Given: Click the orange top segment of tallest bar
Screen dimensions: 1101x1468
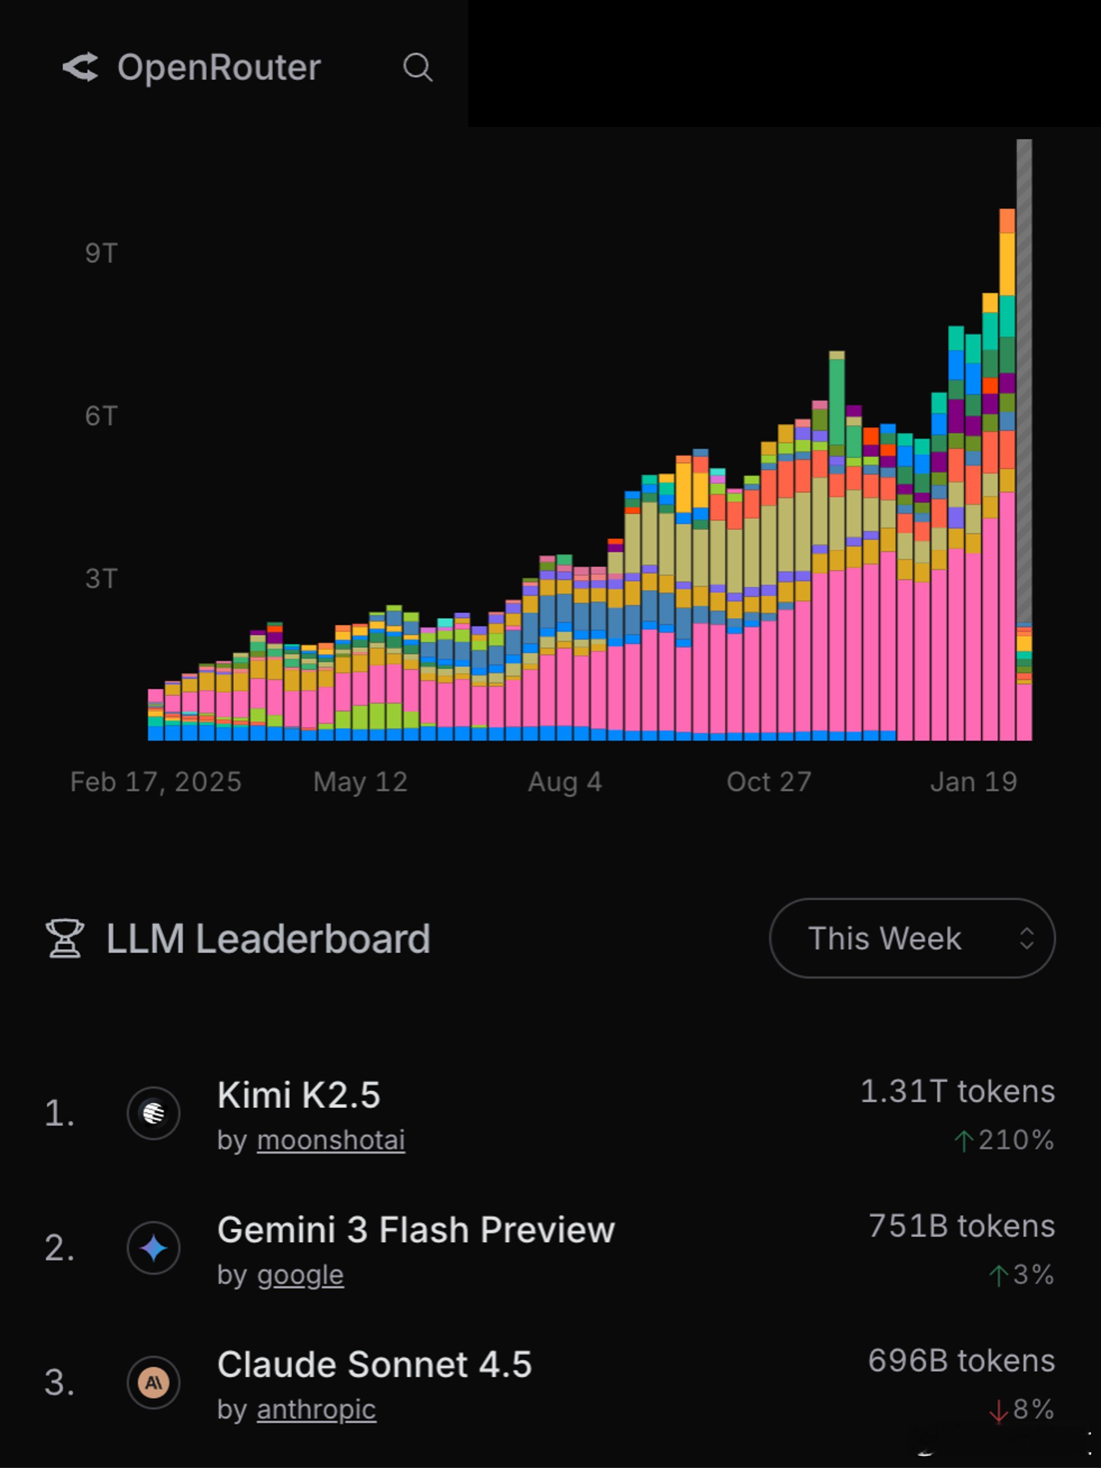Looking at the screenshot, I should [1007, 221].
